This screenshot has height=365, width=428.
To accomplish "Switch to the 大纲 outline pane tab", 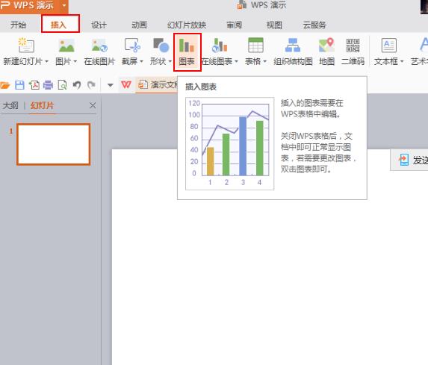I will tap(10, 105).
